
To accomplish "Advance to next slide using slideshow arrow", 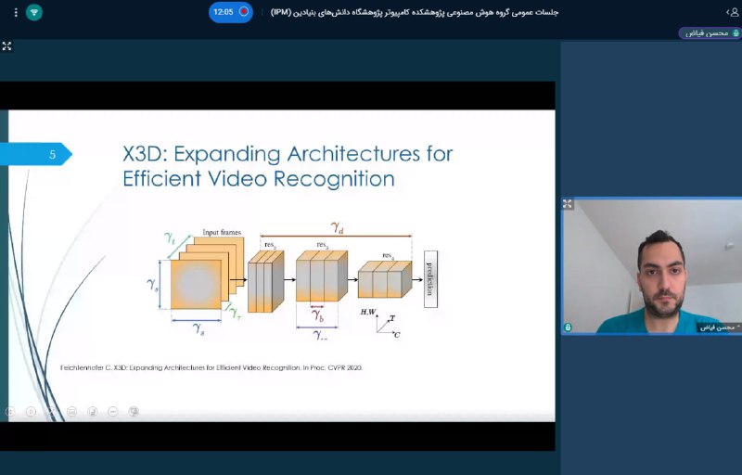I will [x=31, y=412].
